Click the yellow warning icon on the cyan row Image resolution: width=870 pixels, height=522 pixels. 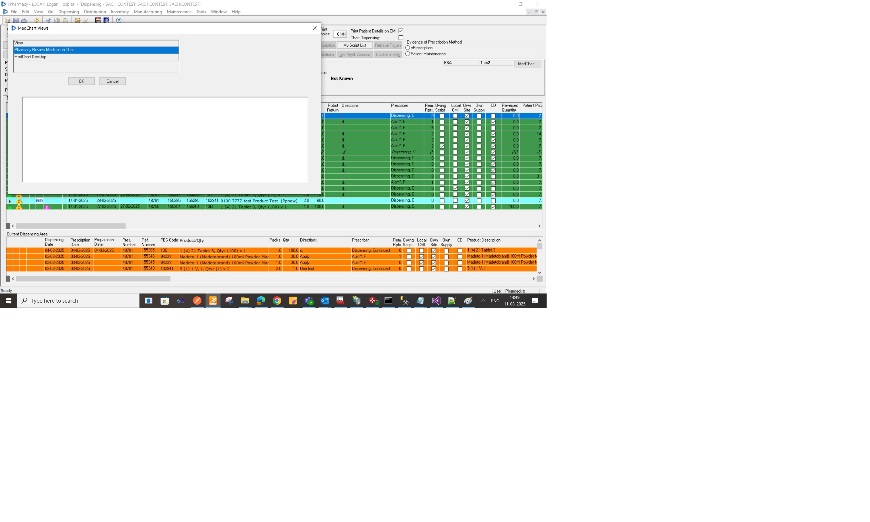19,201
